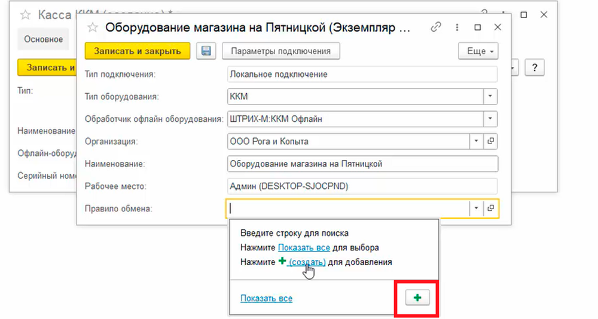Open the Правило обмена field's open-form icon
The height and width of the screenshot is (319, 598).
pyautogui.click(x=491, y=208)
